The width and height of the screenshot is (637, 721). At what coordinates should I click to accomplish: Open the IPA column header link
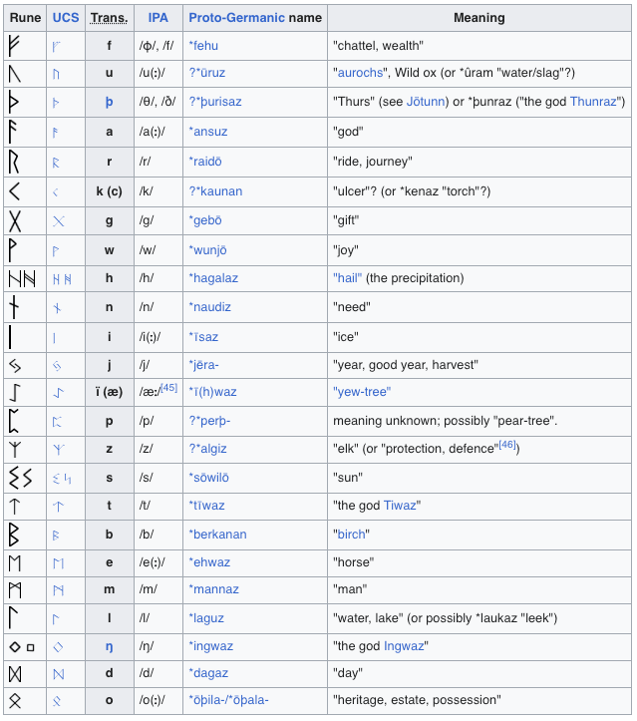[x=158, y=18]
